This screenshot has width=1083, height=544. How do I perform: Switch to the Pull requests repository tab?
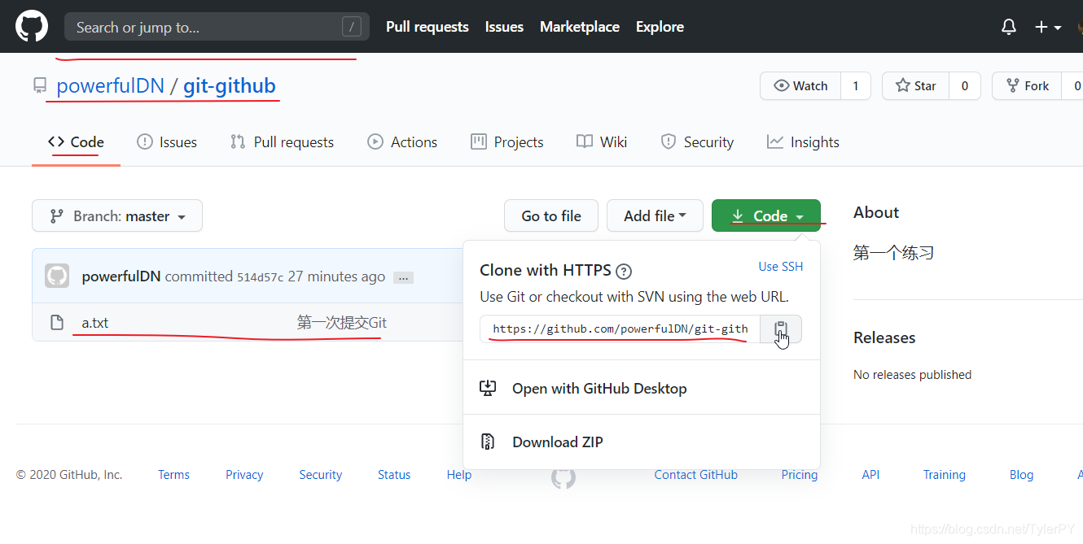283,141
